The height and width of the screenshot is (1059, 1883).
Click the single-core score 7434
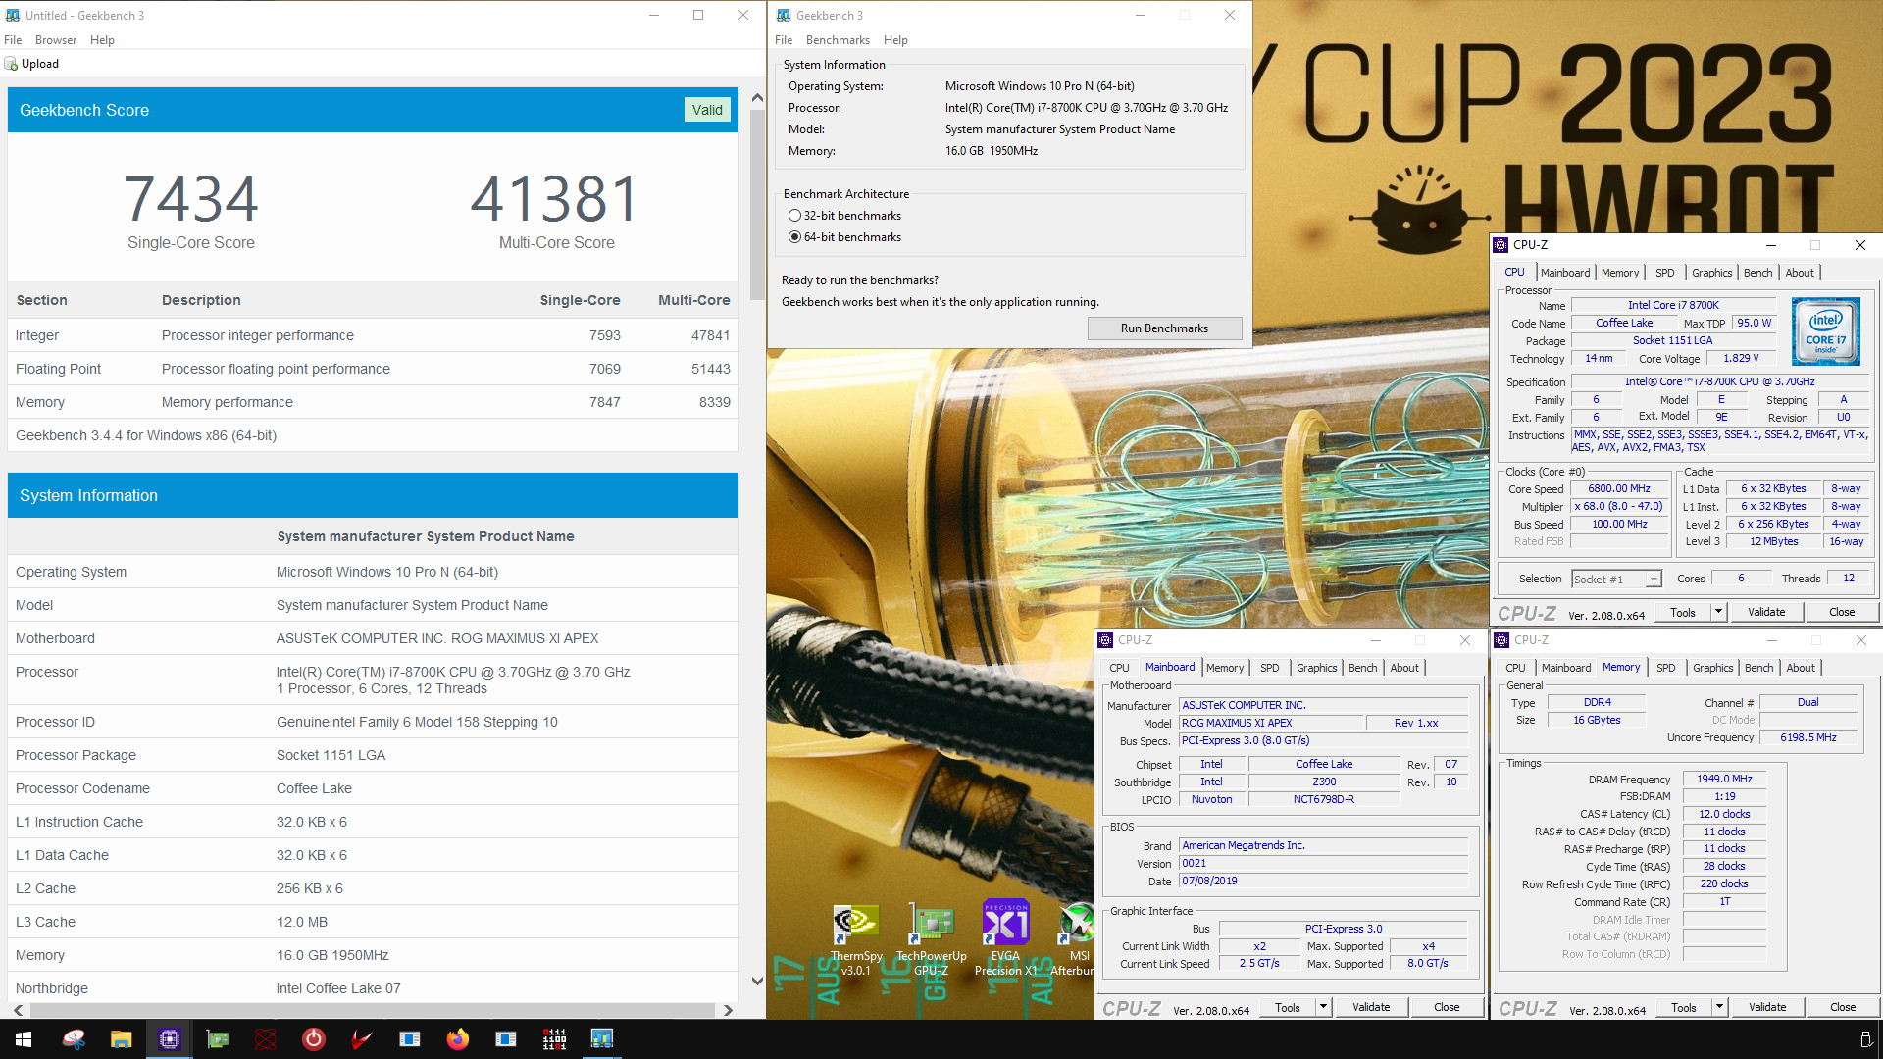click(x=191, y=199)
